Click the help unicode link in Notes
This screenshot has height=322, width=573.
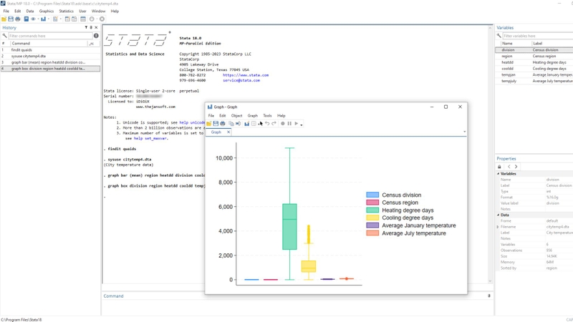click(x=192, y=122)
